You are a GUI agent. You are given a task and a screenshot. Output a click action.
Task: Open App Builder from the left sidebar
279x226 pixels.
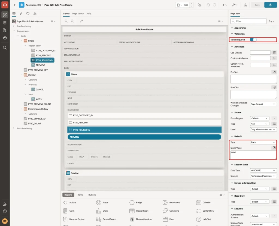point(5,15)
